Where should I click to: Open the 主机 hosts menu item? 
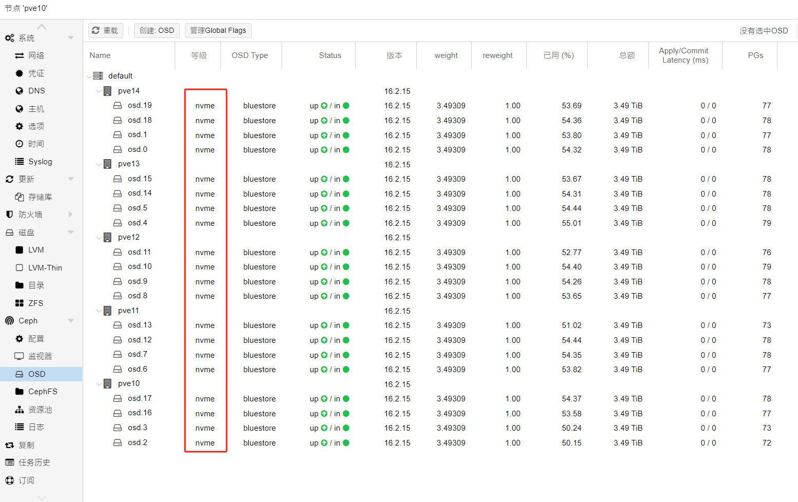(41, 108)
